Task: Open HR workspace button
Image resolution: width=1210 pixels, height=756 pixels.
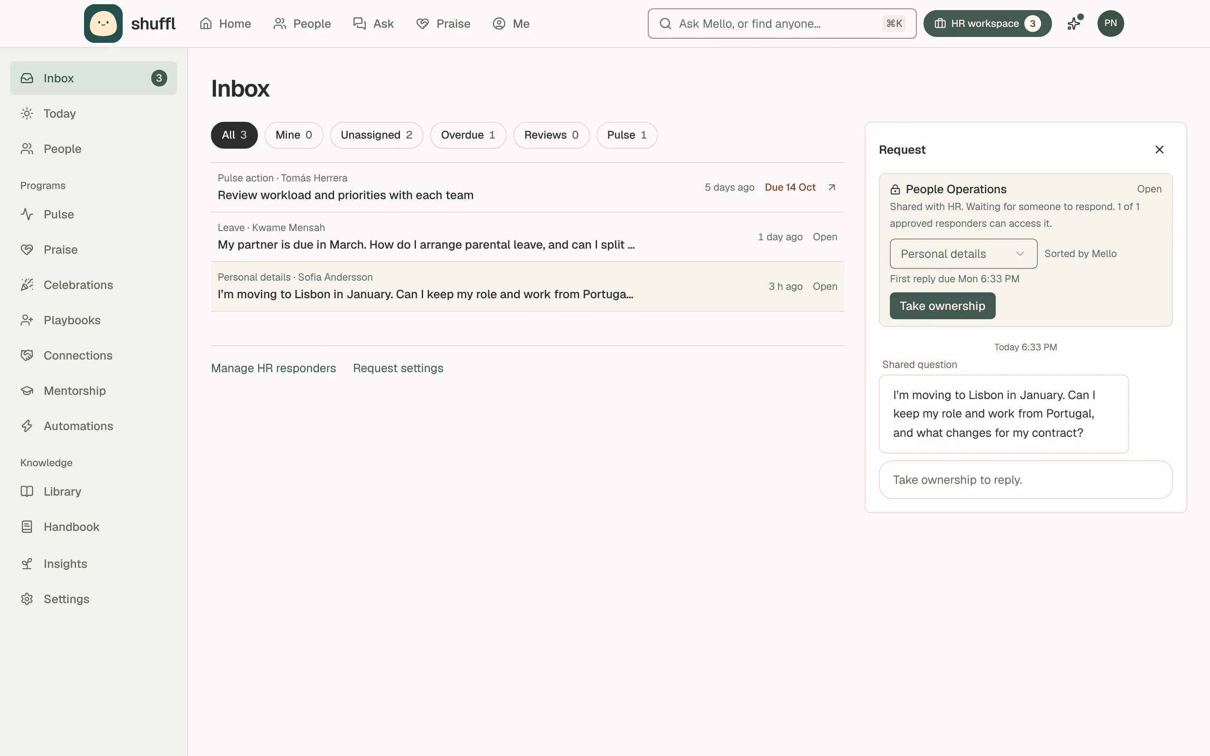Action: tap(987, 24)
